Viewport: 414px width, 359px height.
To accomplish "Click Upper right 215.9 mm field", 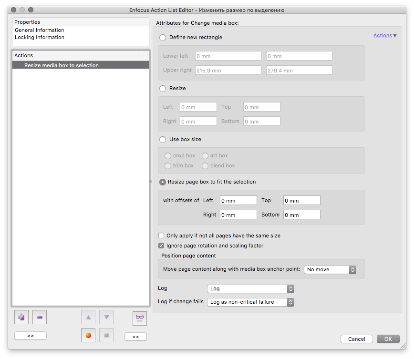I will pyautogui.click(x=228, y=70).
